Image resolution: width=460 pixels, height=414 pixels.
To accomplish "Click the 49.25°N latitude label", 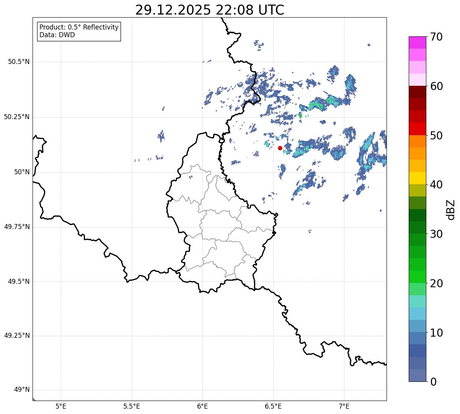I will coord(16,335).
